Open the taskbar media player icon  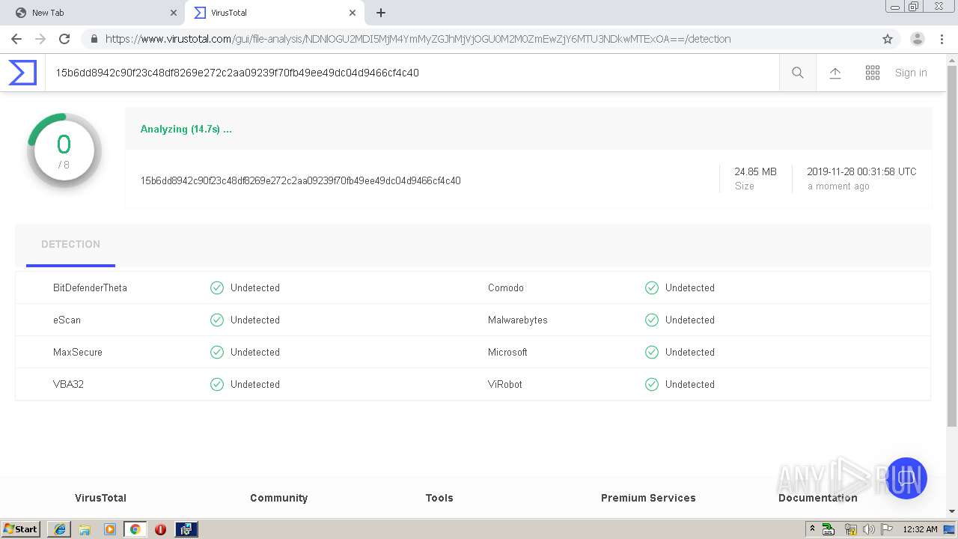pyautogui.click(x=110, y=529)
